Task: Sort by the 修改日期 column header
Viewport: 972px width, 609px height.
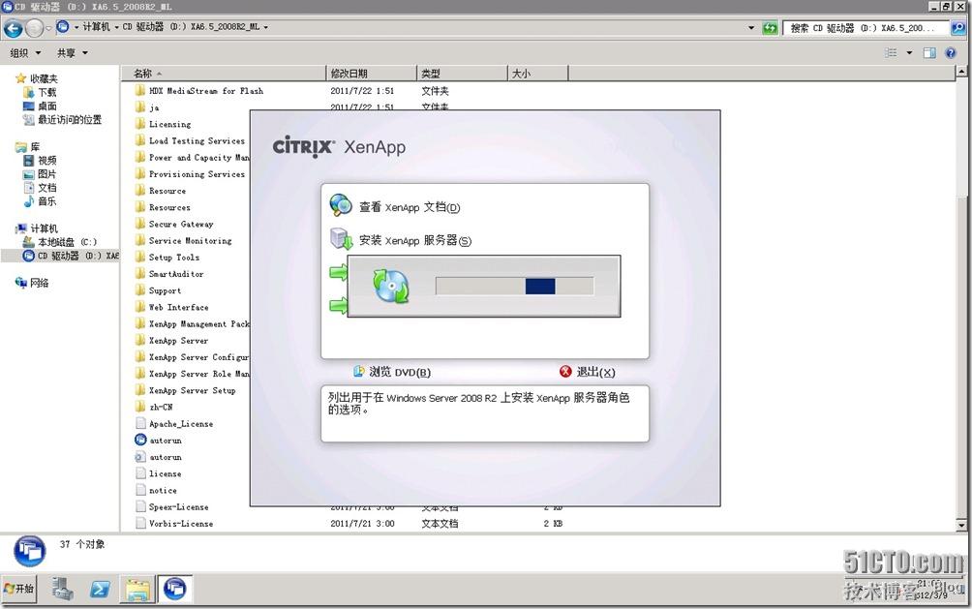Action: pos(372,74)
